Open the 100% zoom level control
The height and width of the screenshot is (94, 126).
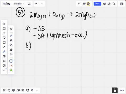click(122, 90)
